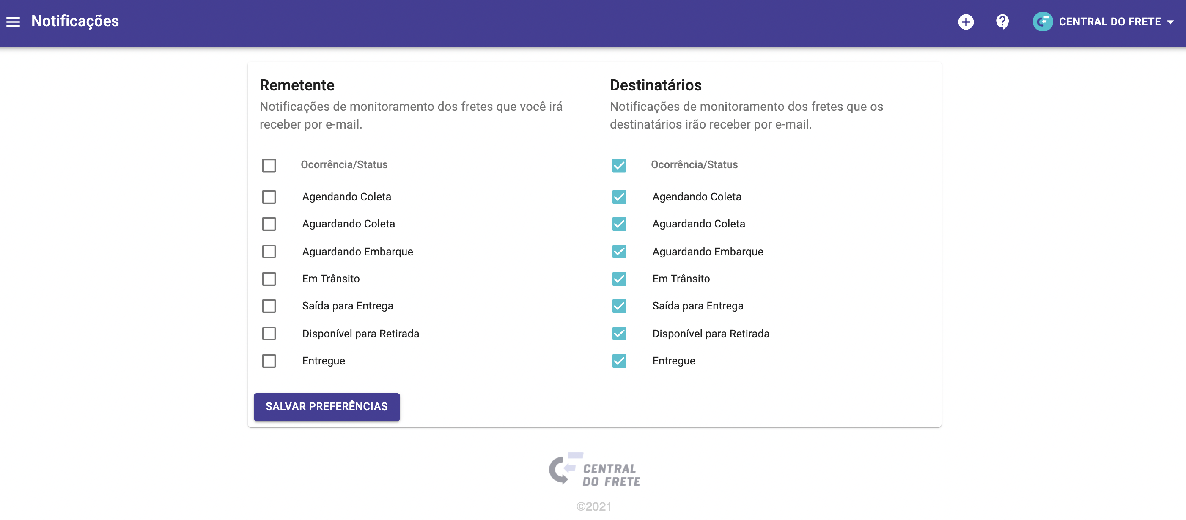Enable Remetente Saída para Entrega checkbox
This screenshot has height=520, width=1186.
coord(269,306)
